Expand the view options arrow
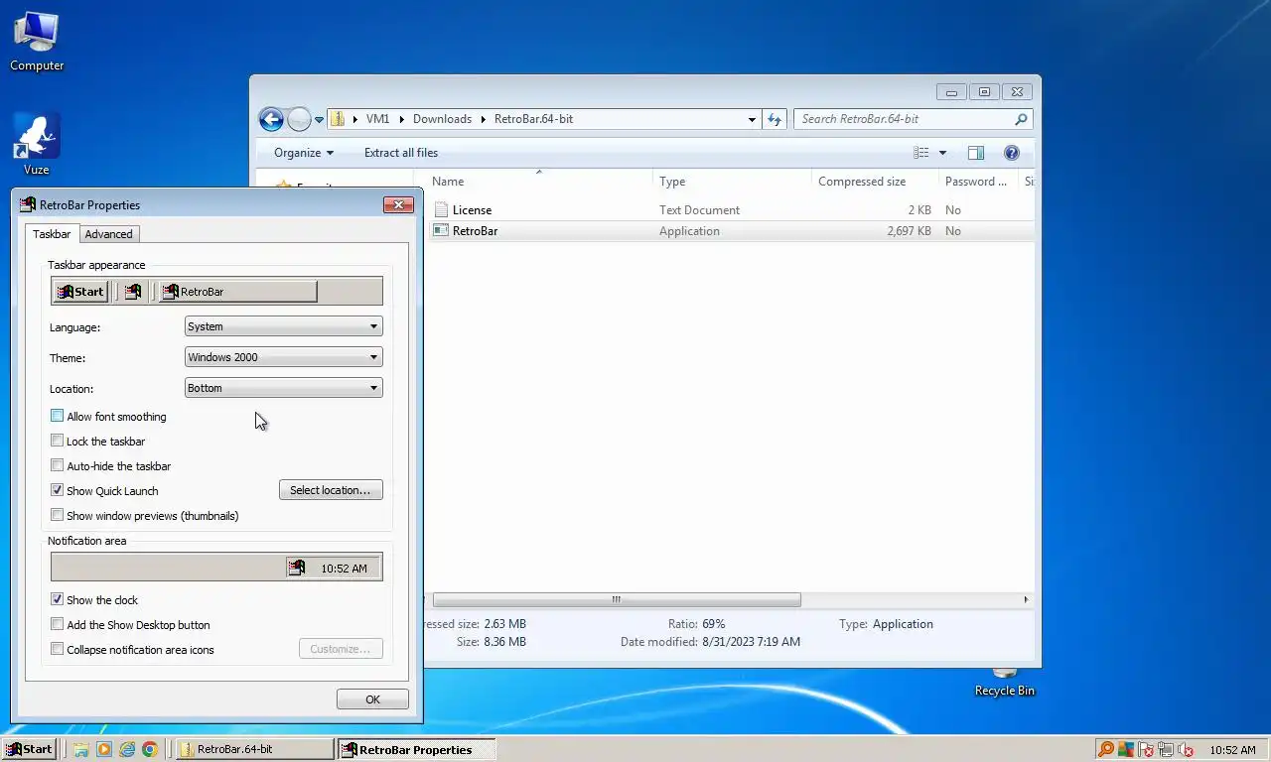1271x762 pixels. tap(942, 153)
